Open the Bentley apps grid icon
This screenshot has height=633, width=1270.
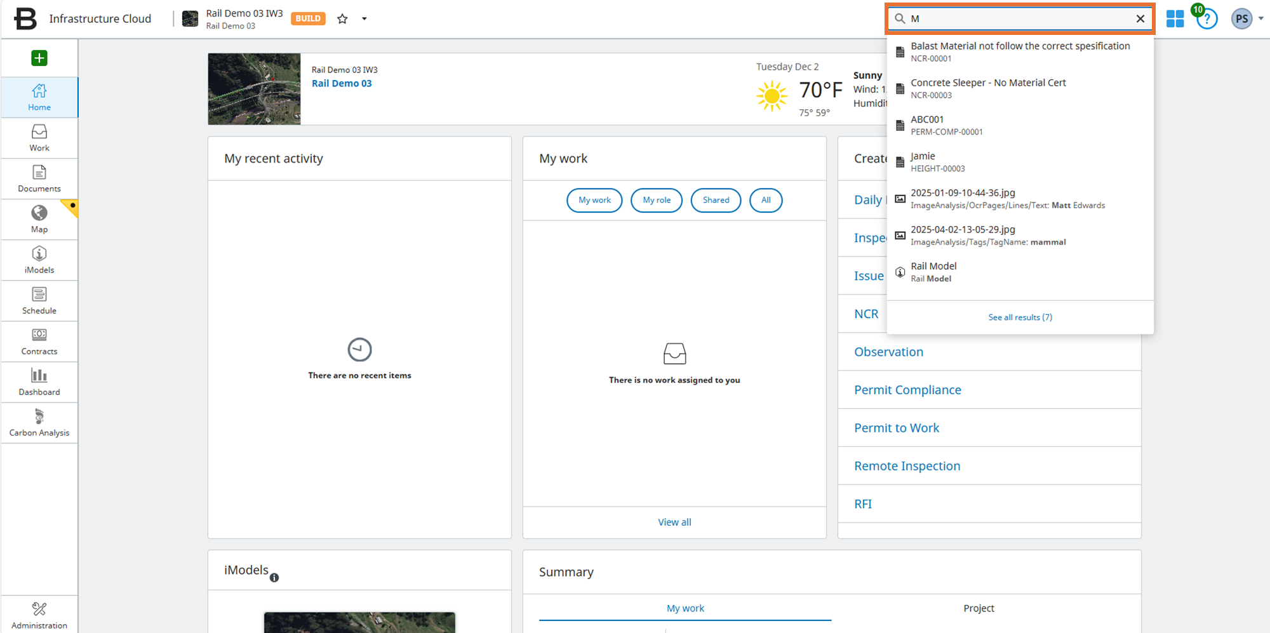(1174, 18)
